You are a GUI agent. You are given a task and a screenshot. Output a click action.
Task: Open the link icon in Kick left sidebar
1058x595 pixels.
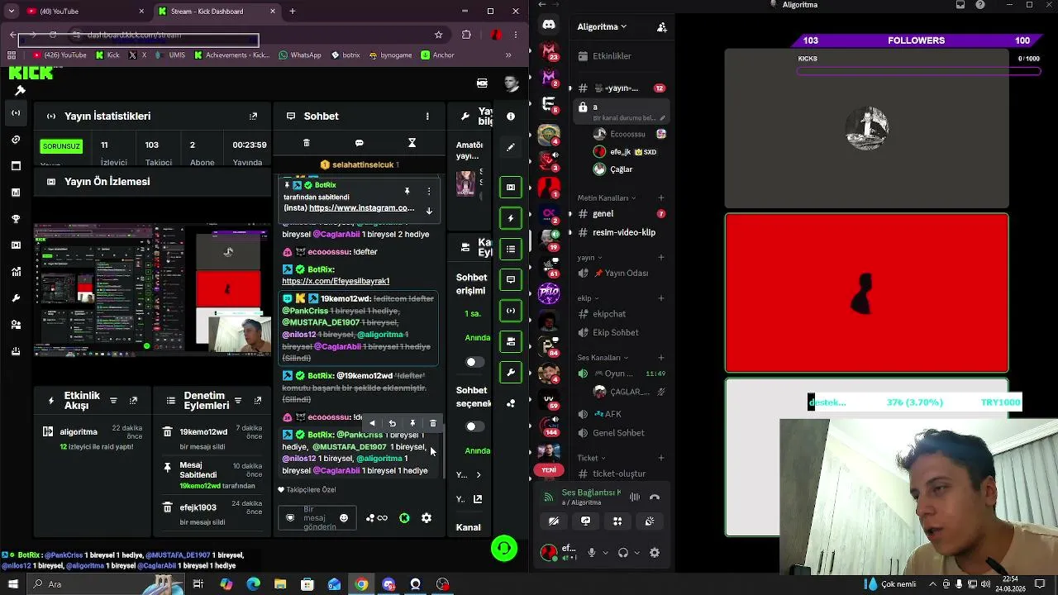pos(16,140)
